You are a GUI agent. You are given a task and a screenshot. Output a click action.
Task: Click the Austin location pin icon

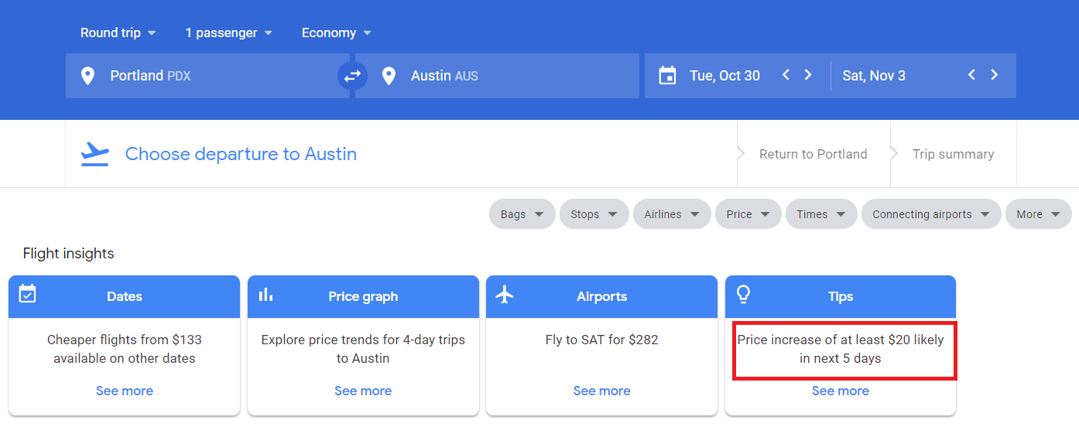pyautogui.click(x=389, y=76)
